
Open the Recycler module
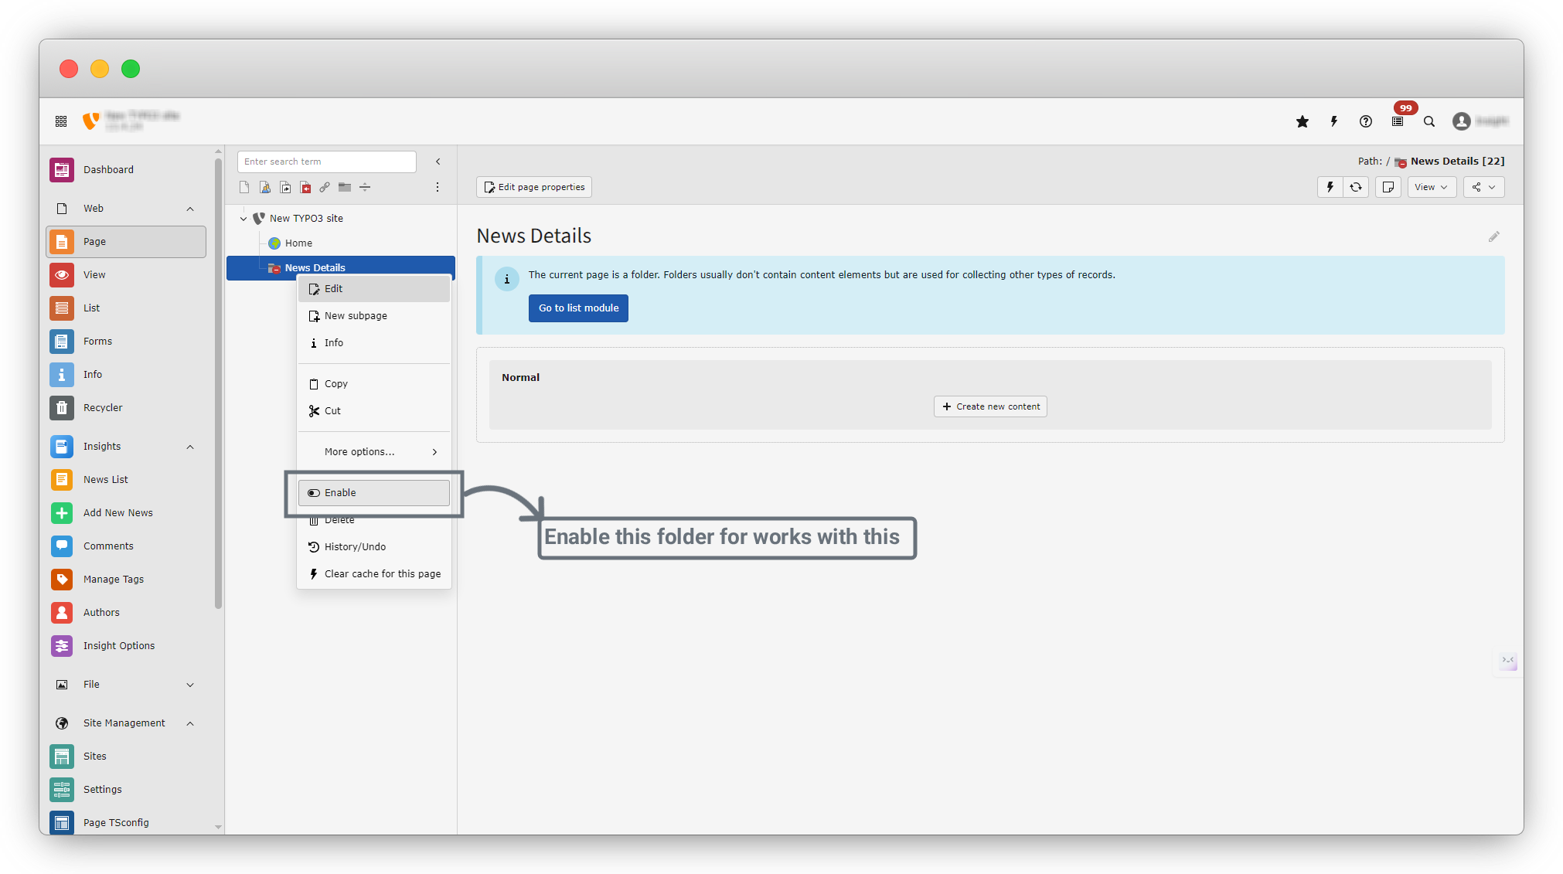(103, 407)
